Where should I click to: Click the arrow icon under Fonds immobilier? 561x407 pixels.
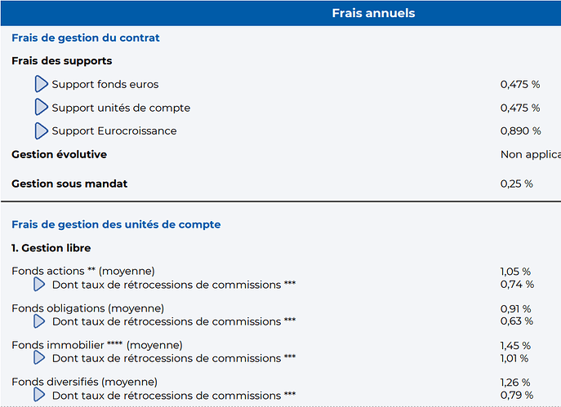coord(39,358)
